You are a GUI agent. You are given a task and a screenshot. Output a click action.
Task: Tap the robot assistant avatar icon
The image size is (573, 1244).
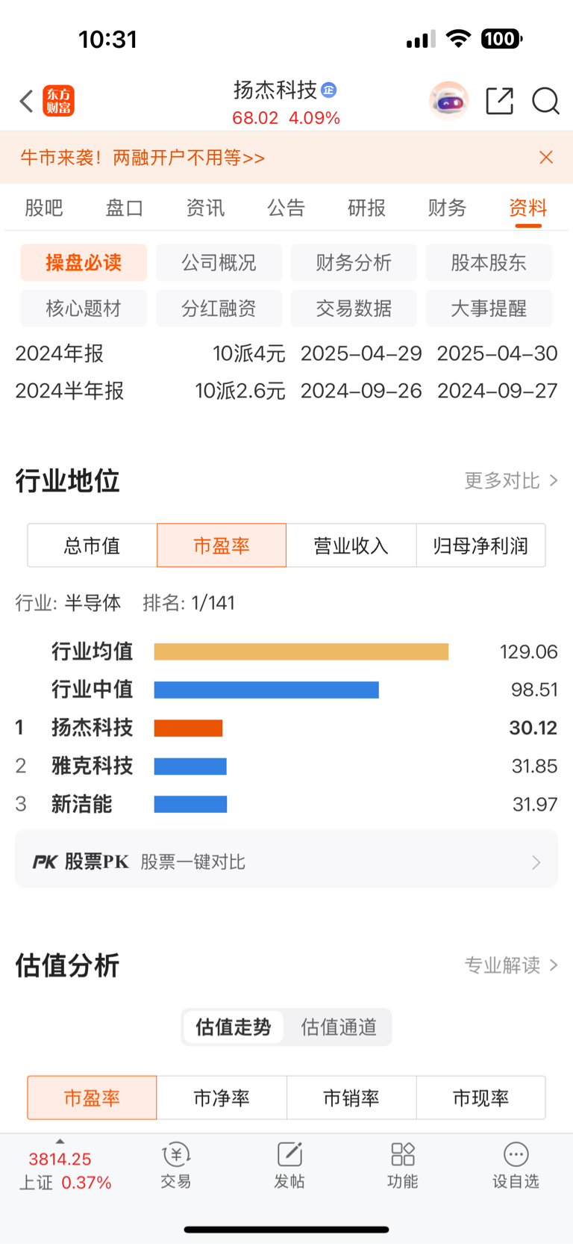(448, 100)
